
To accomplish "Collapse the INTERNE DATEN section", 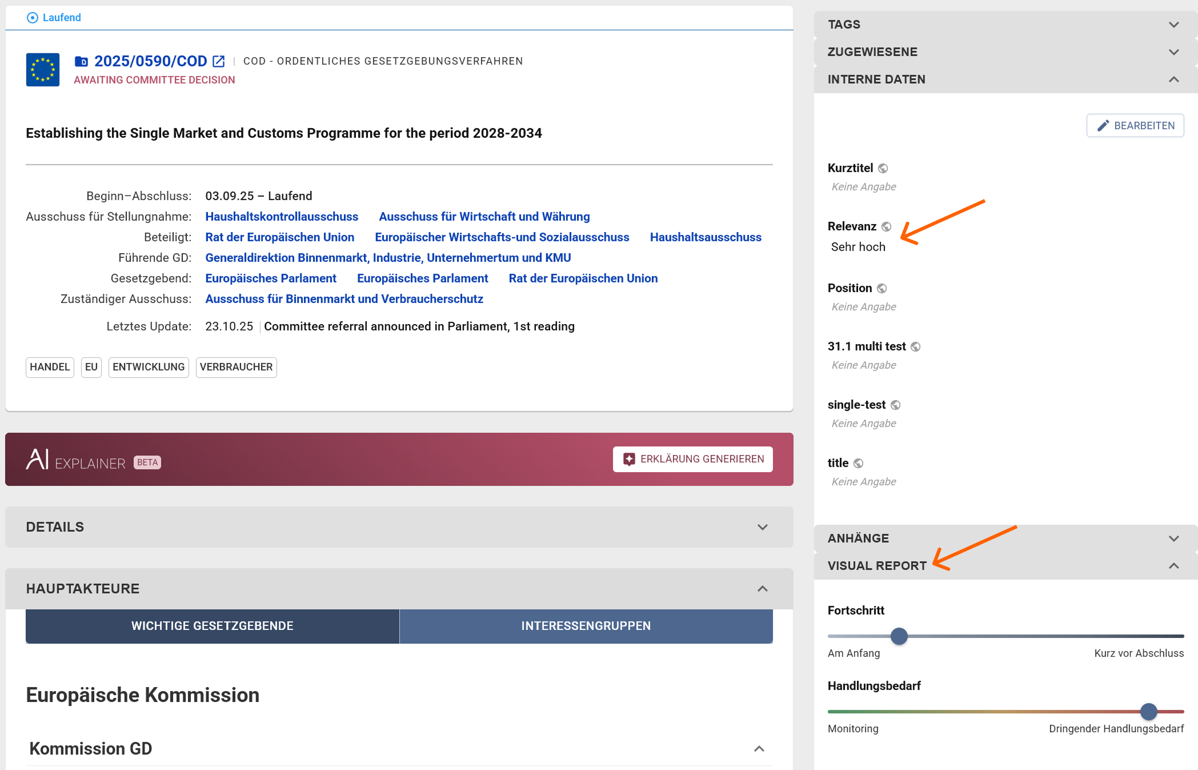I will 1173,79.
